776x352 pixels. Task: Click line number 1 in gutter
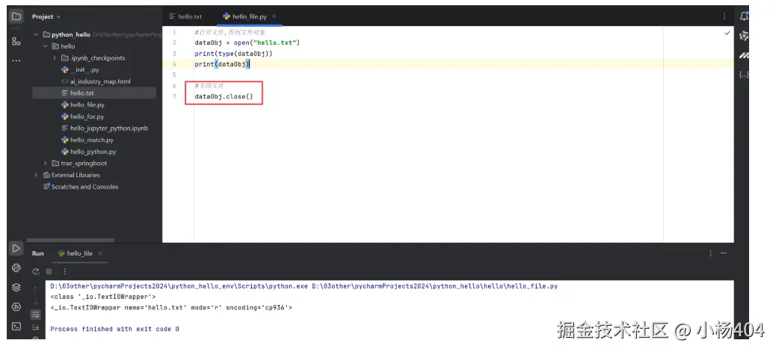click(174, 32)
